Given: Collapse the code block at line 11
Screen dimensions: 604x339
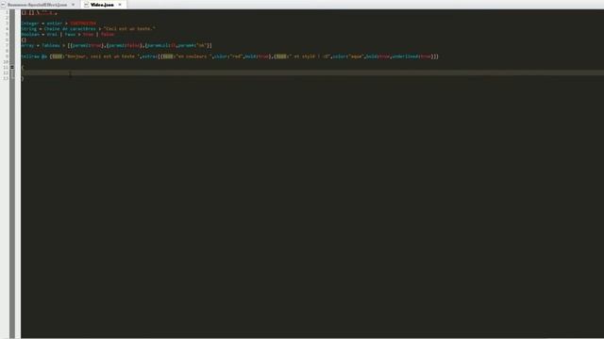Looking at the screenshot, I should tap(12, 67).
